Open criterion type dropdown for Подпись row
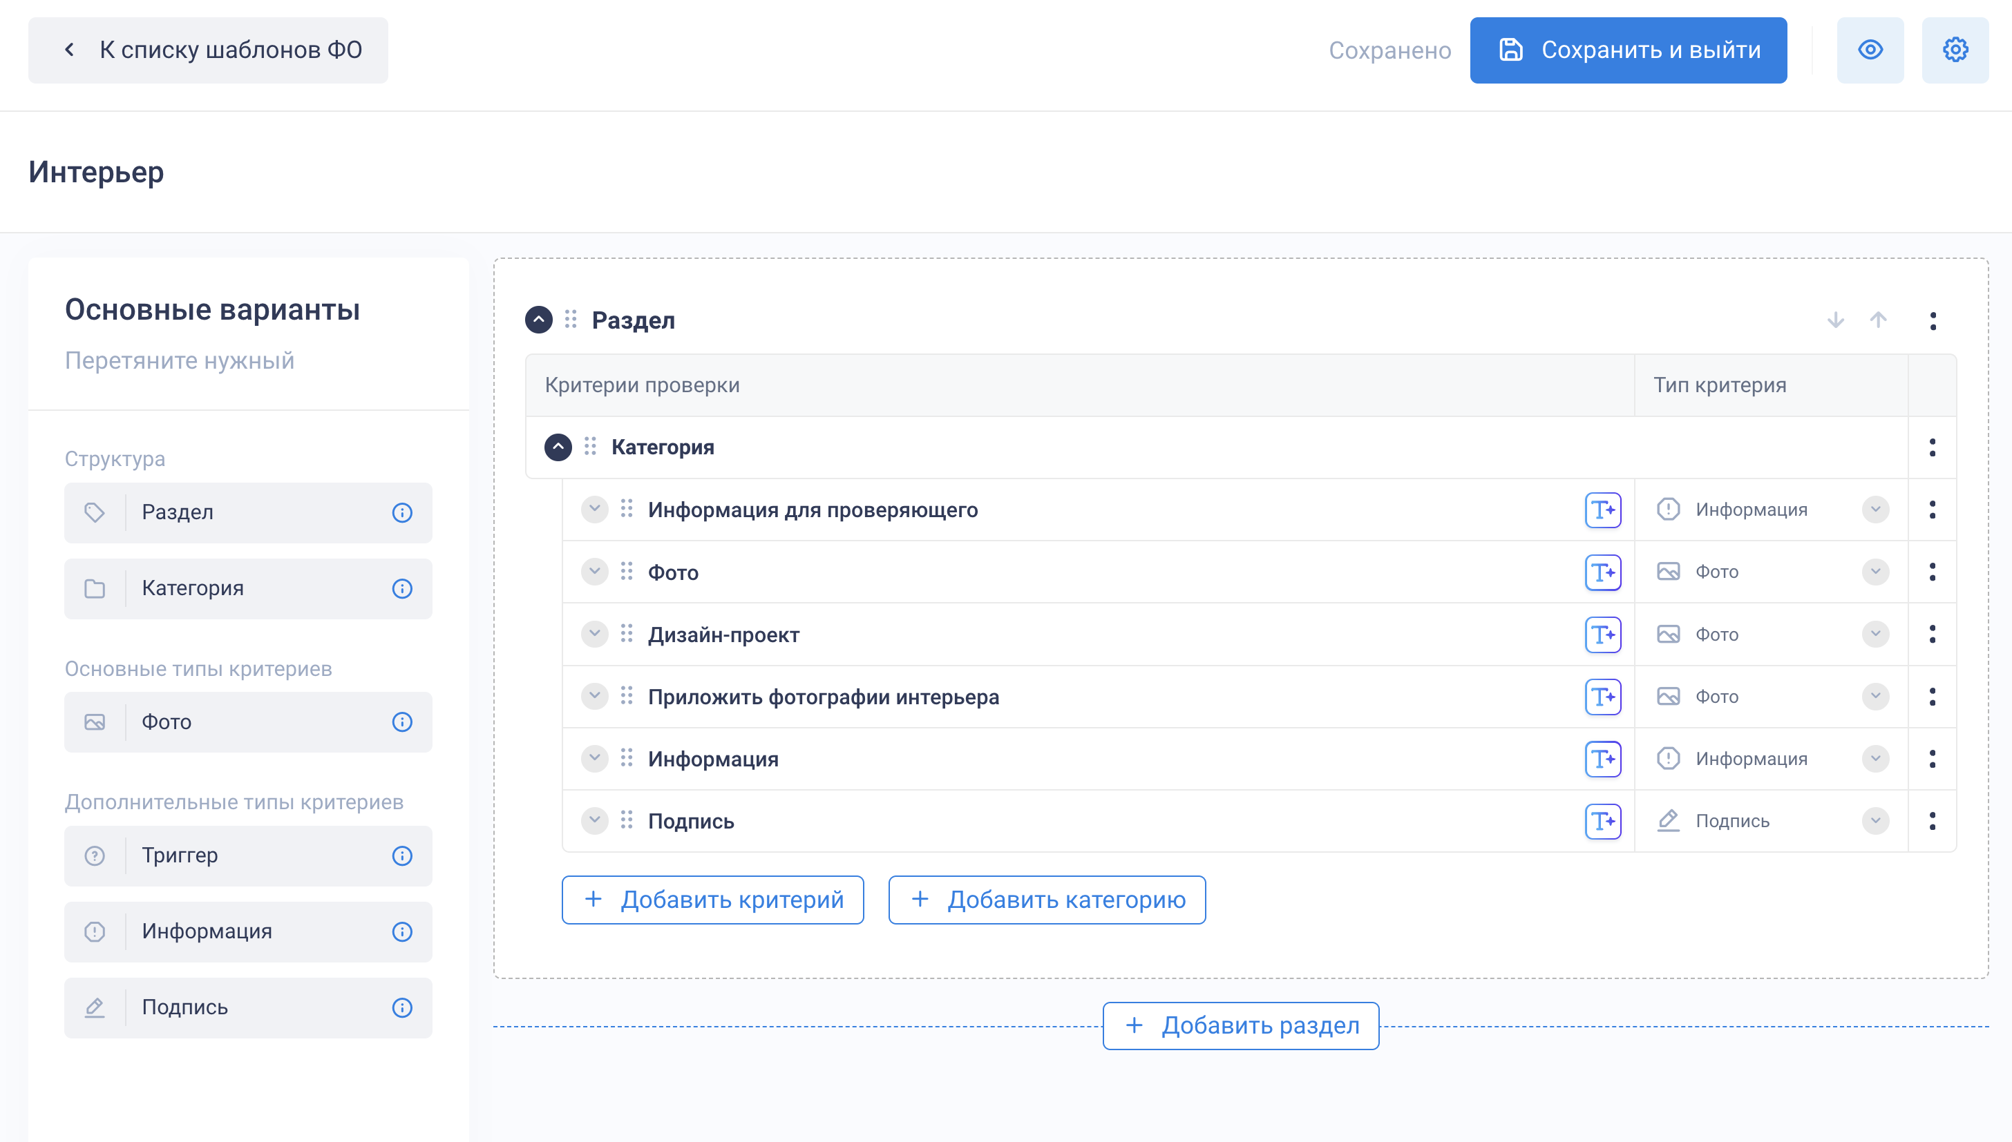This screenshot has height=1142, width=2012. 1875,821
